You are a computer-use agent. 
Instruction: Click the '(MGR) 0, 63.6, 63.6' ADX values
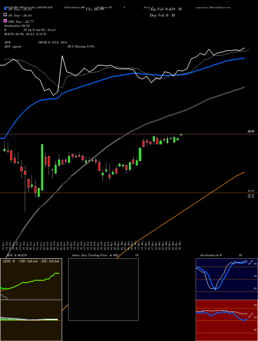point(53,42)
